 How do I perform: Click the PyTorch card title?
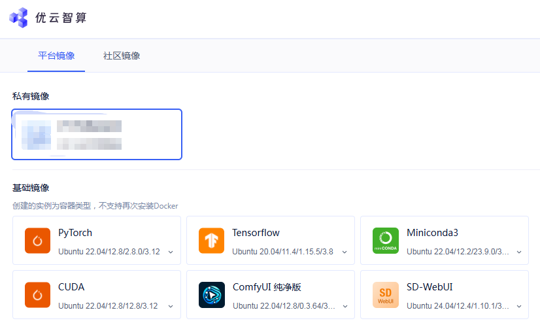[75, 233]
